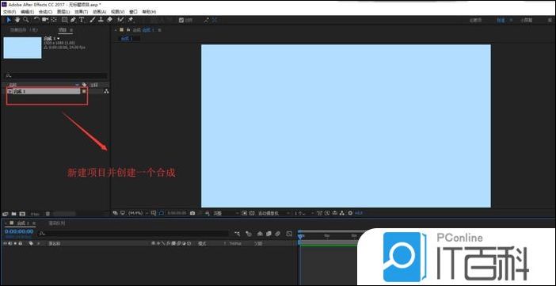556x286 pixels.
Task: Toggle mask and shape path visibility
Action: (x=162, y=213)
